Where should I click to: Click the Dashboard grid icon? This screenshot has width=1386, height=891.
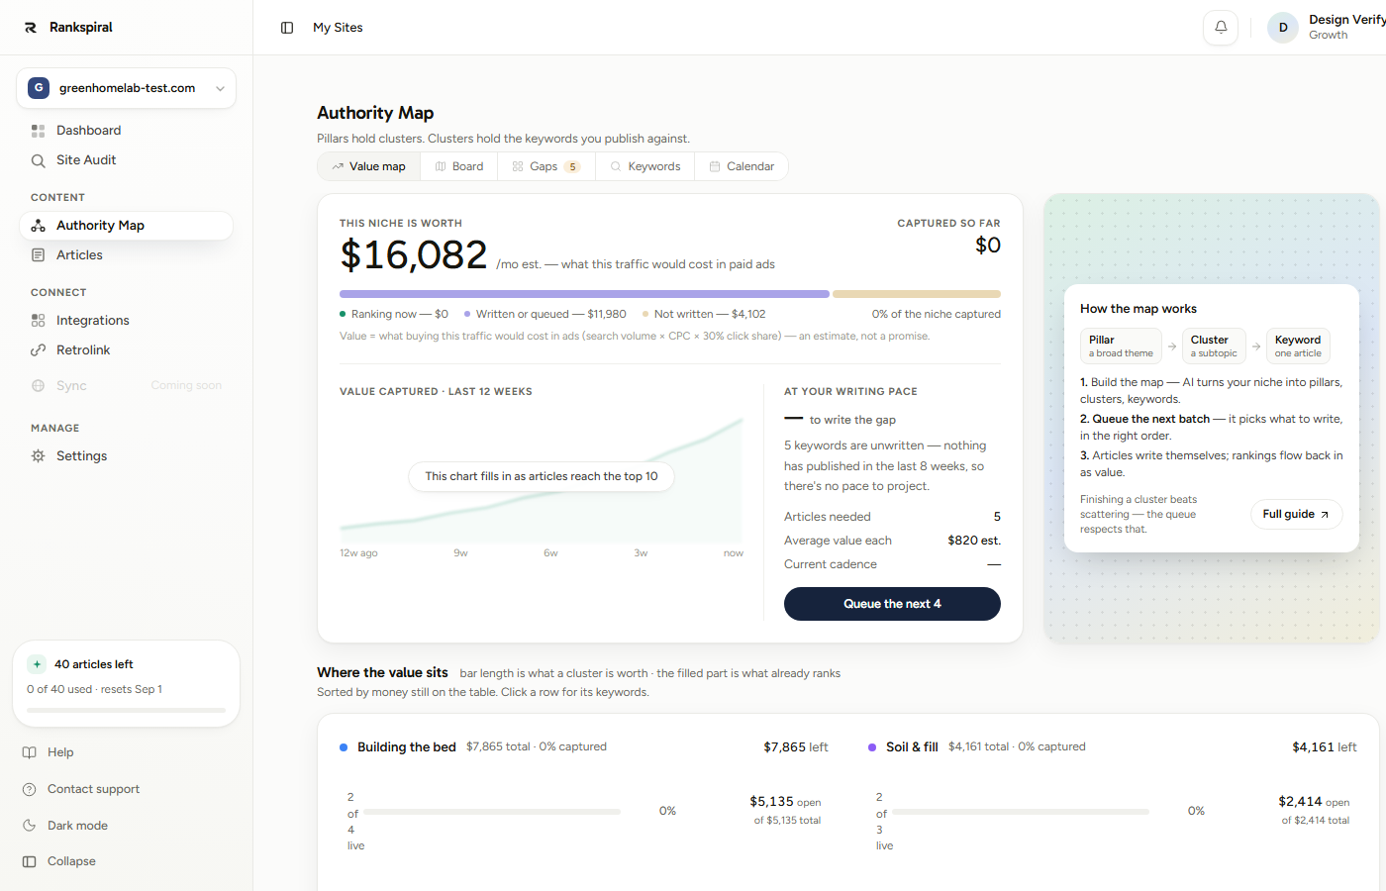click(39, 131)
